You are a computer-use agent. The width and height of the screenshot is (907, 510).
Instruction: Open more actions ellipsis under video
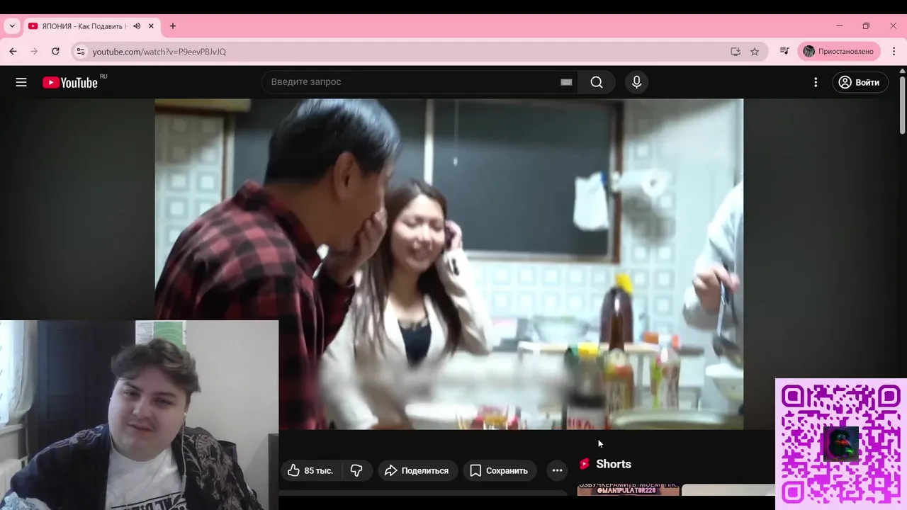(x=557, y=470)
